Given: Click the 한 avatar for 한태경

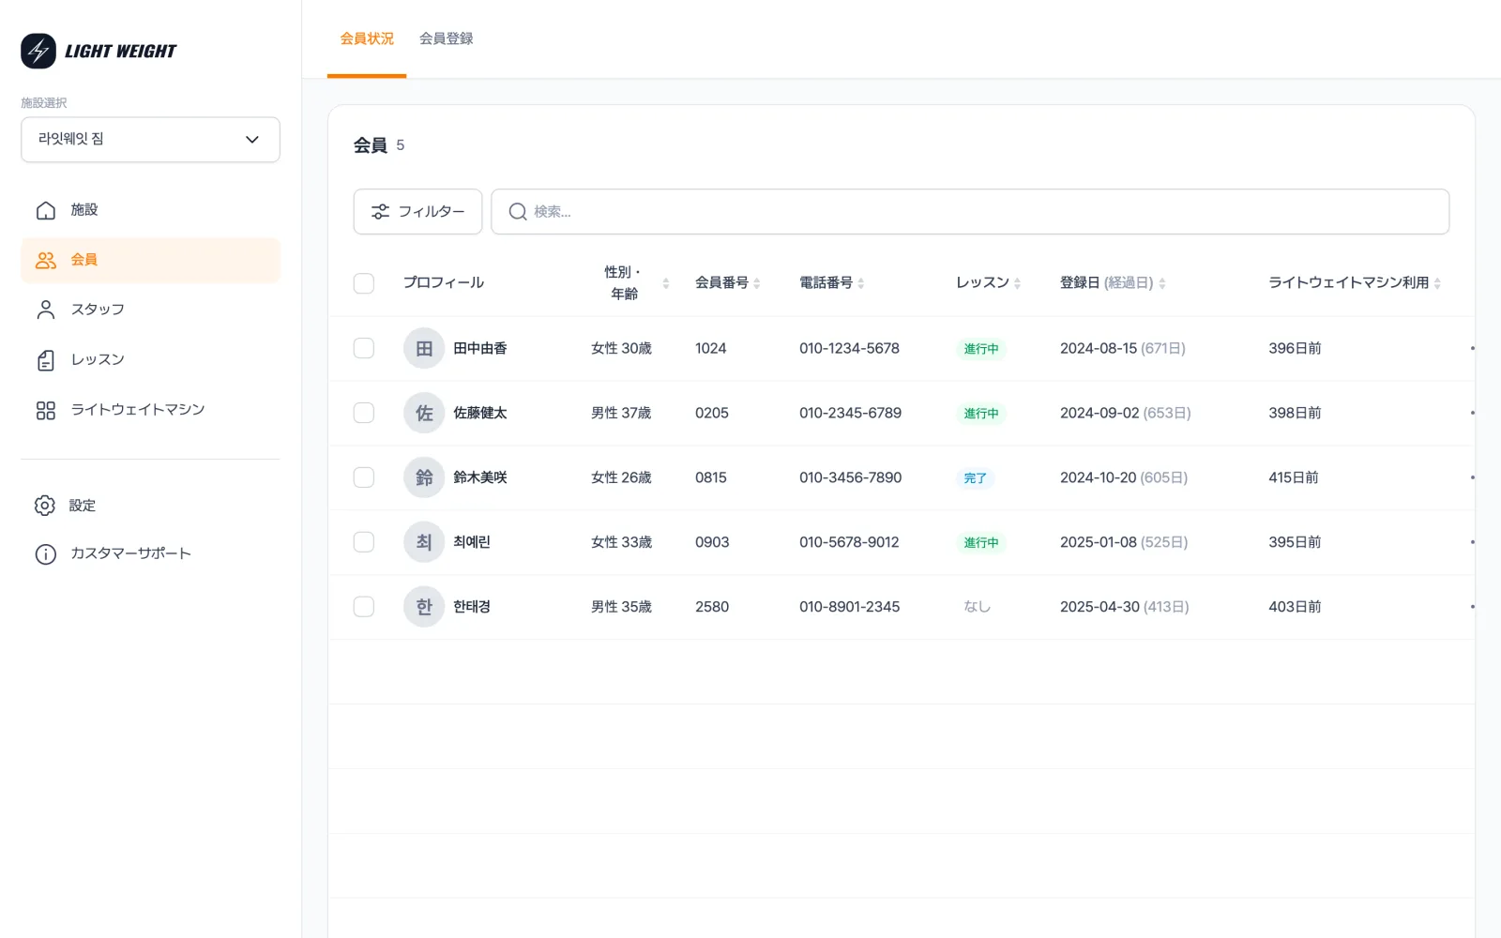Looking at the screenshot, I should pos(424,608).
